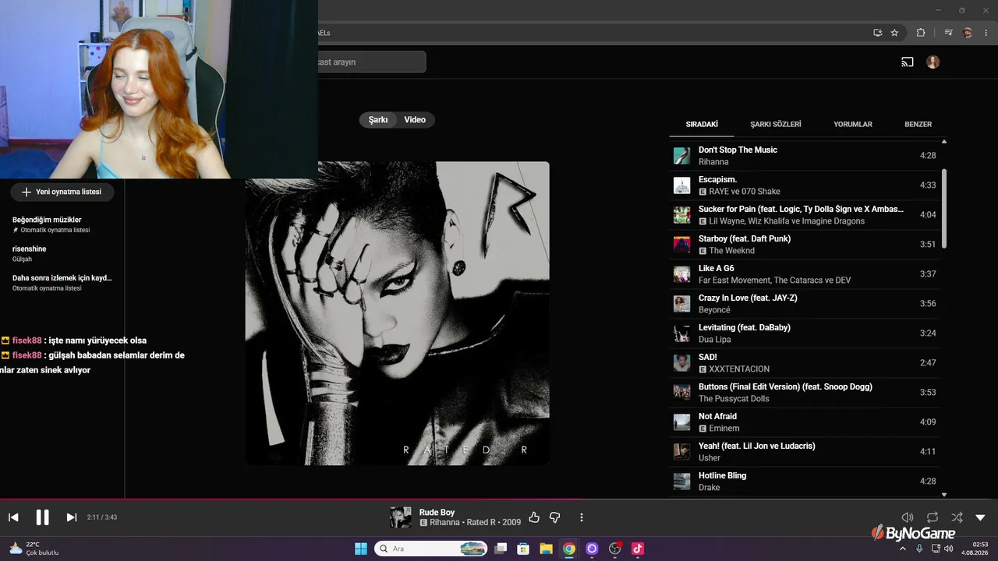This screenshot has width=998, height=561.
Task: Collapse the player page with down arrow
Action: (x=981, y=517)
